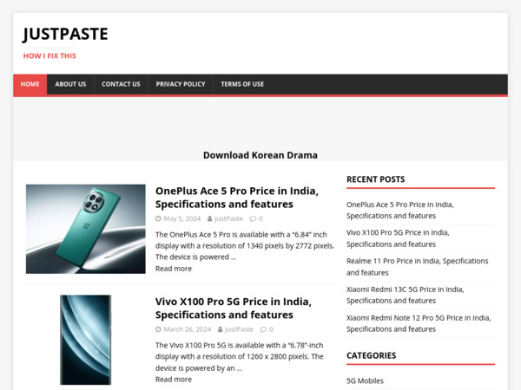This screenshot has height=390, width=521.
Task: Open JustPaste author link on Vivo post
Action: tap(239, 329)
